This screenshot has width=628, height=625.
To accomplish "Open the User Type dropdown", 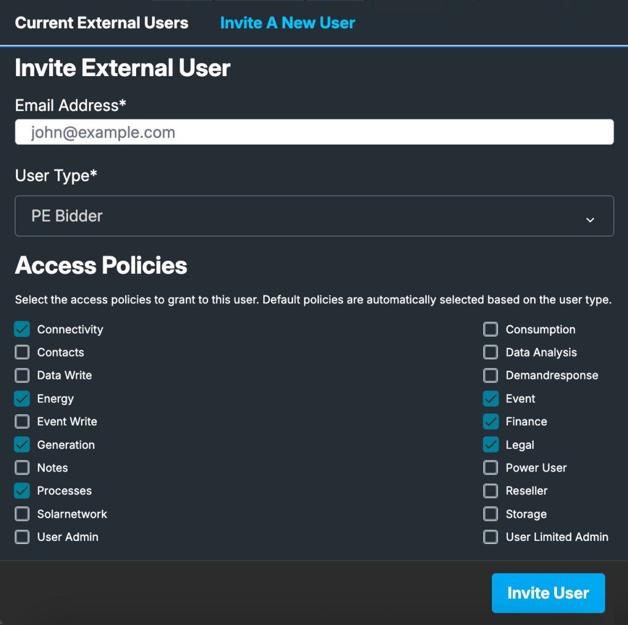I will (x=314, y=215).
